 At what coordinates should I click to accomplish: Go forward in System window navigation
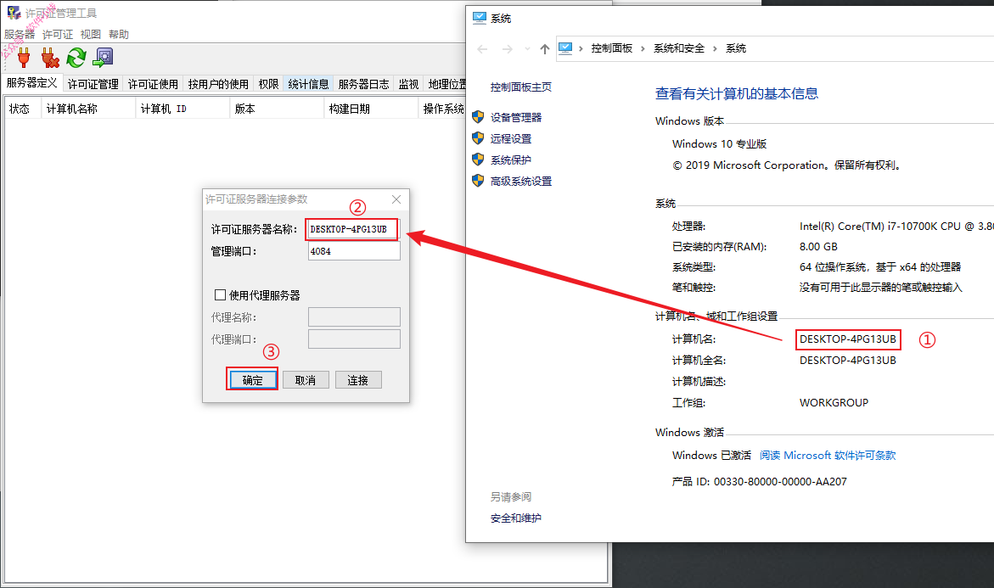[507, 49]
